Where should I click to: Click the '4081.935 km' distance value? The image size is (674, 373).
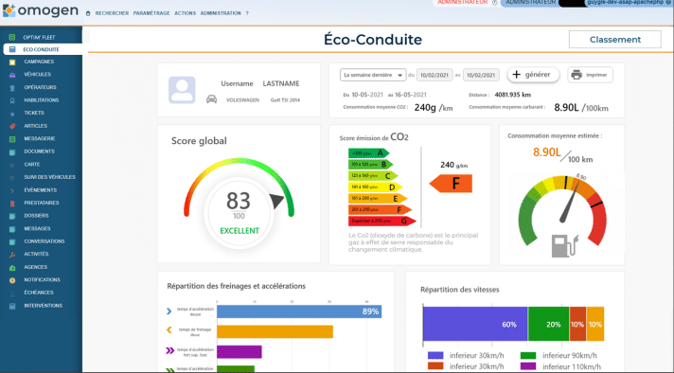click(513, 95)
